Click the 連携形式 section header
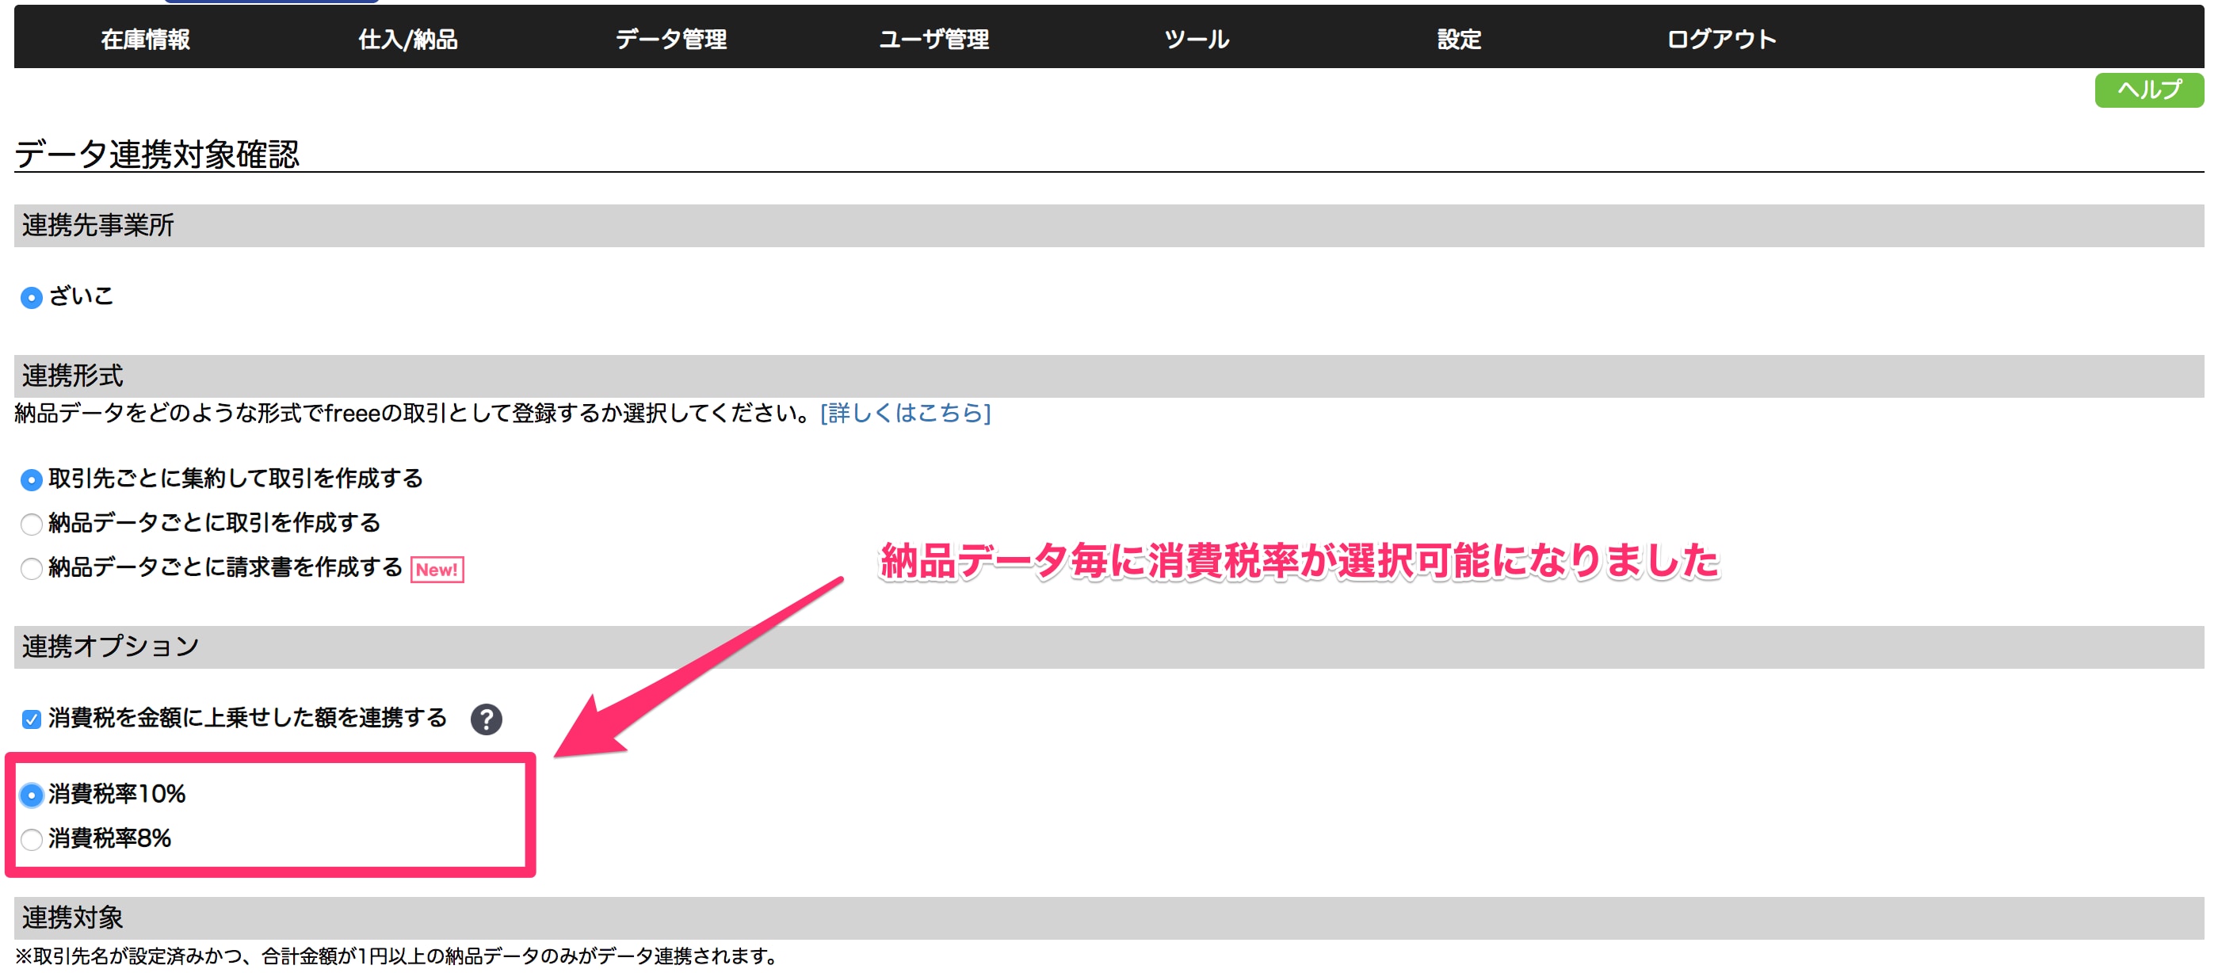This screenshot has width=2222, height=973. pos(1109,376)
